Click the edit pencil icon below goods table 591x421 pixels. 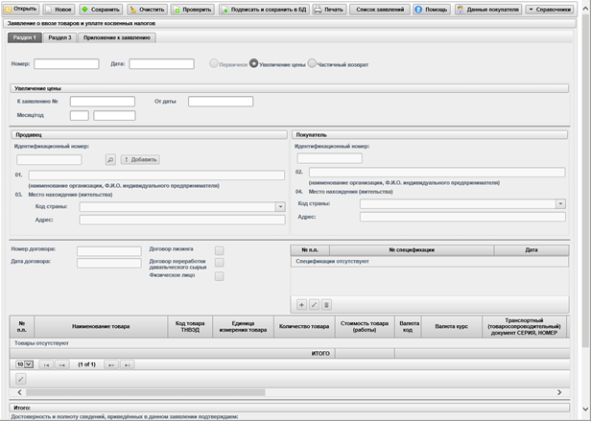point(21,379)
